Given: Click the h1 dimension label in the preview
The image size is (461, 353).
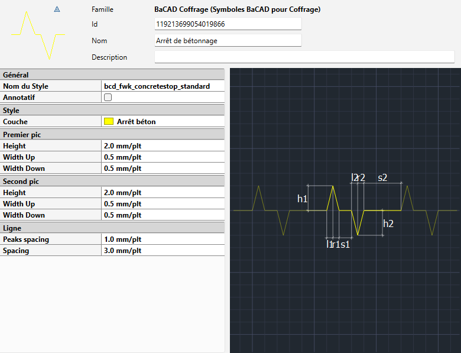Looking at the screenshot, I should pyautogui.click(x=302, y=199).
